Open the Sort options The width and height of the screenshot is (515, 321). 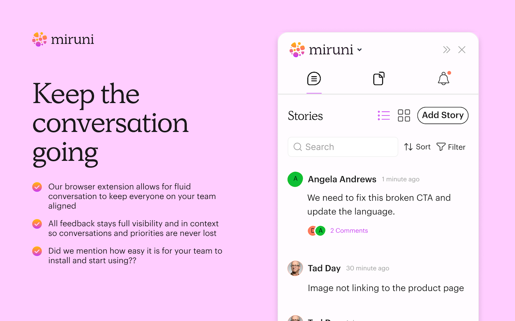coord(417,147)
